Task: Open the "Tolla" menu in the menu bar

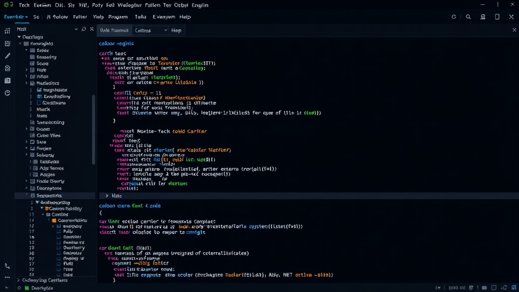Action: pyautogui.click(x=140, y=17)
